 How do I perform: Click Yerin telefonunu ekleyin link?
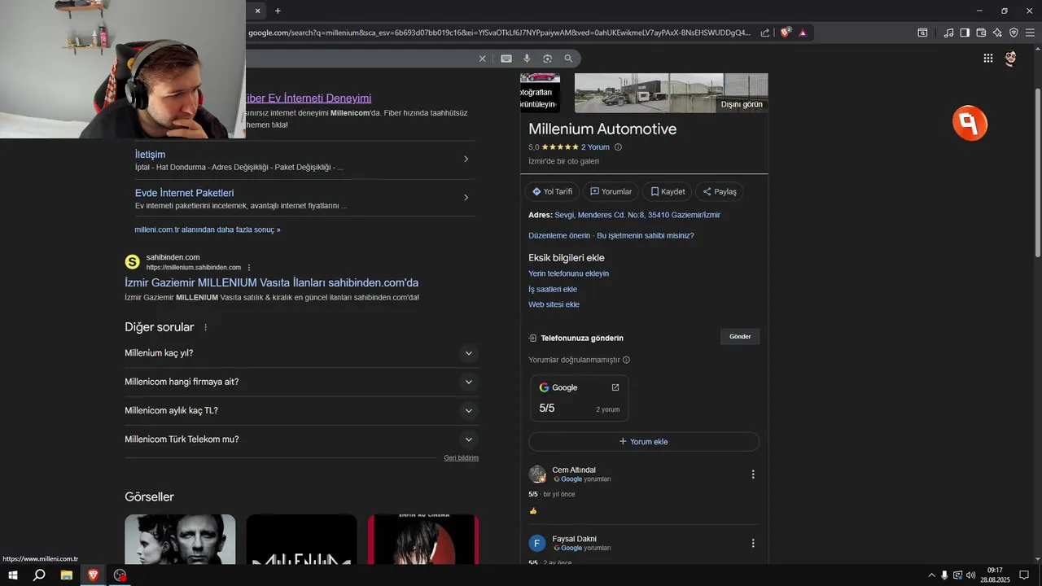click(568, 274)
